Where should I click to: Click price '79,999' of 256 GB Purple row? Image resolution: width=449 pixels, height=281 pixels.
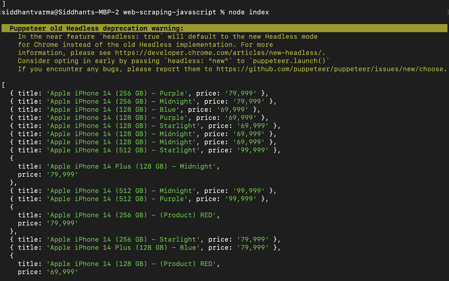point(241,94)
